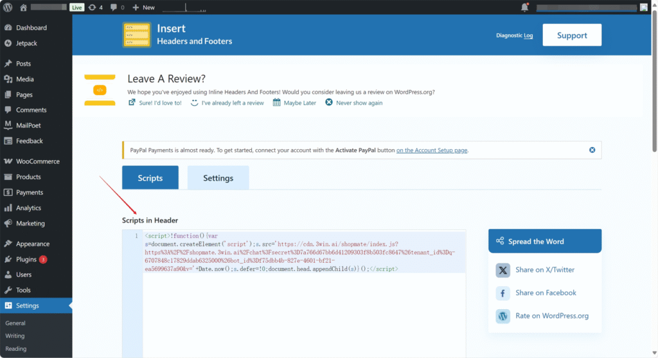
Task: Click inside the Scripts in Header editor
Action: [x=304, y=294]
